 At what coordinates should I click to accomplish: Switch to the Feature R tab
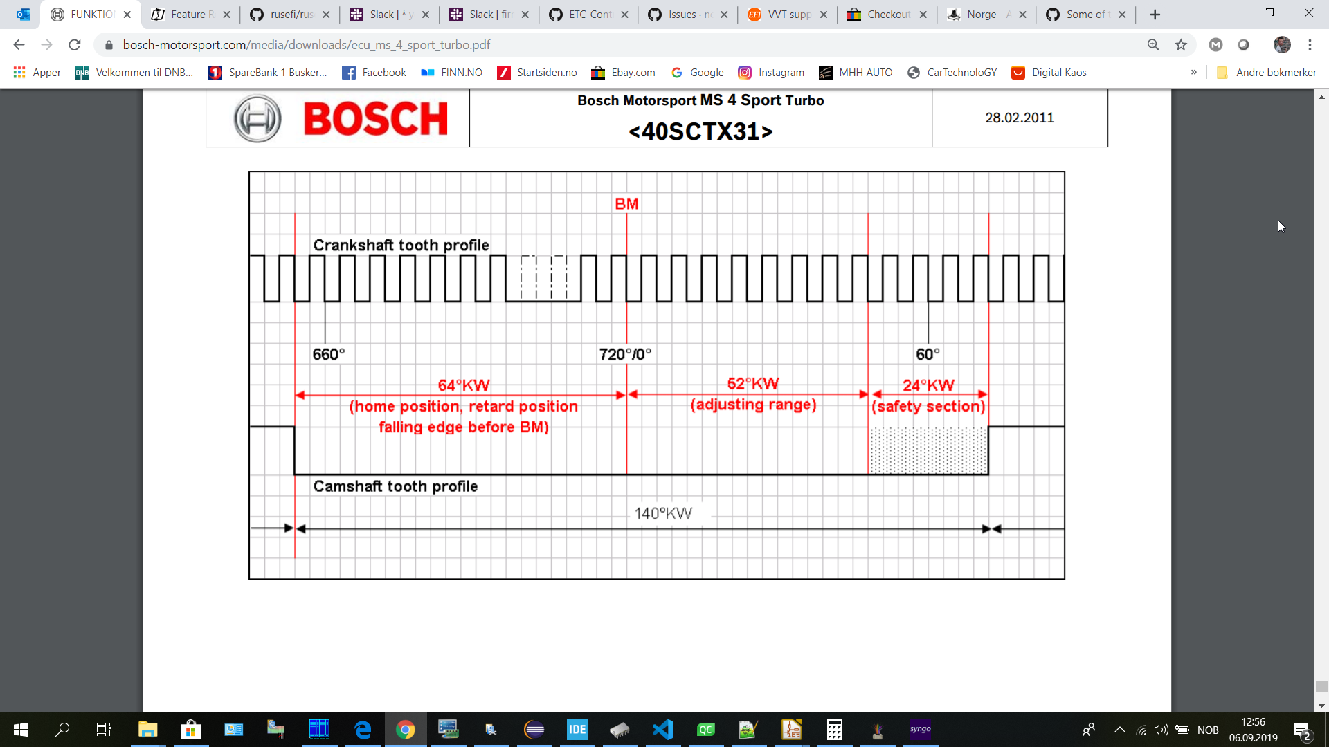[x=190, y=15]
